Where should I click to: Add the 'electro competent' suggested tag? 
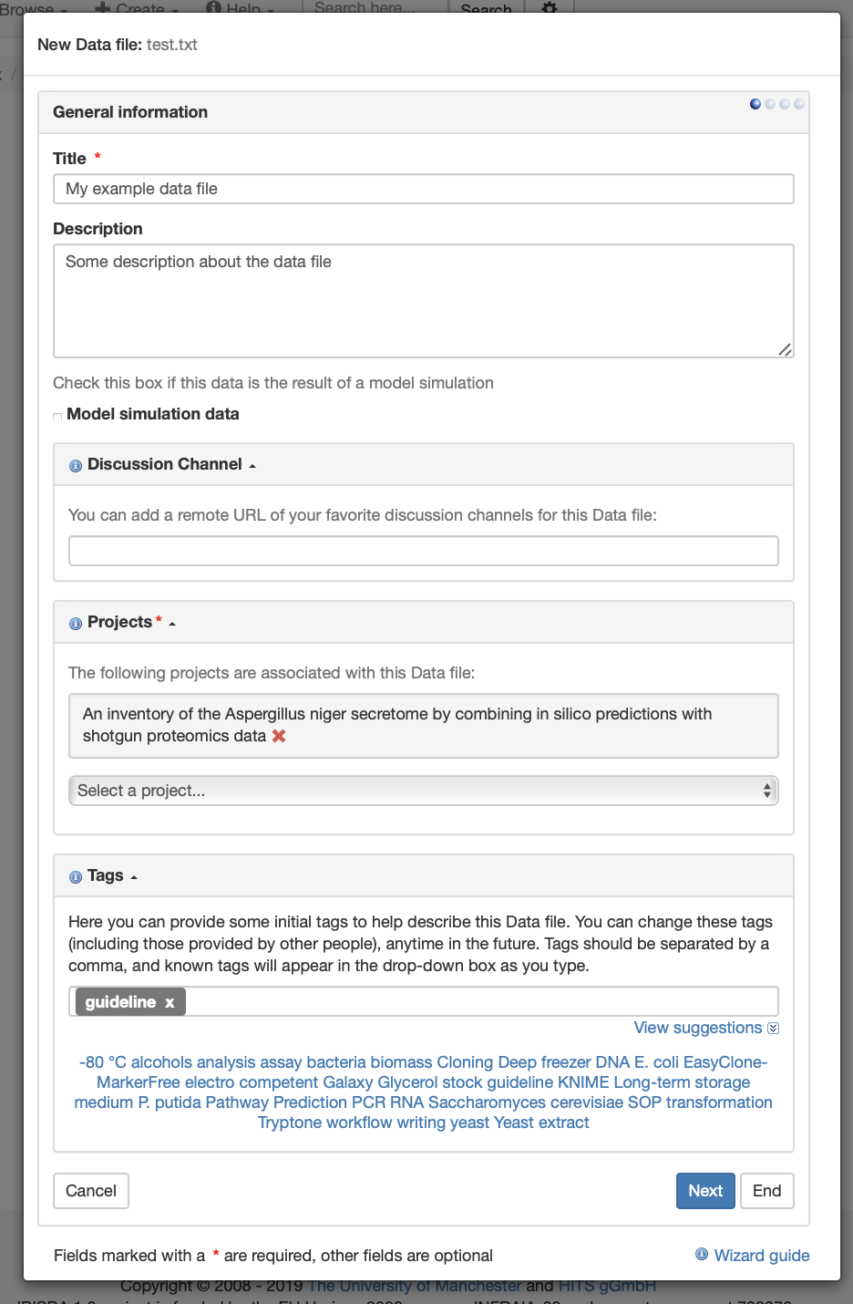[252, 1082]
